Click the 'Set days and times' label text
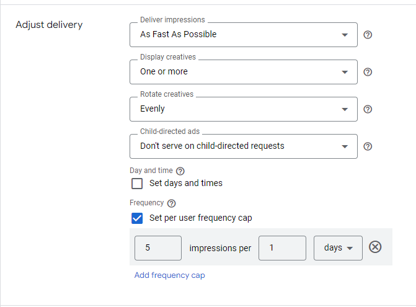Viewport: 416px width, 307px height. 186,183
